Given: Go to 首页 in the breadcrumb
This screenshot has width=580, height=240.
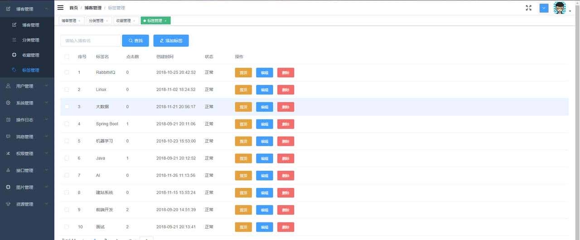Looking at the screenshot, I should [73, 8].
